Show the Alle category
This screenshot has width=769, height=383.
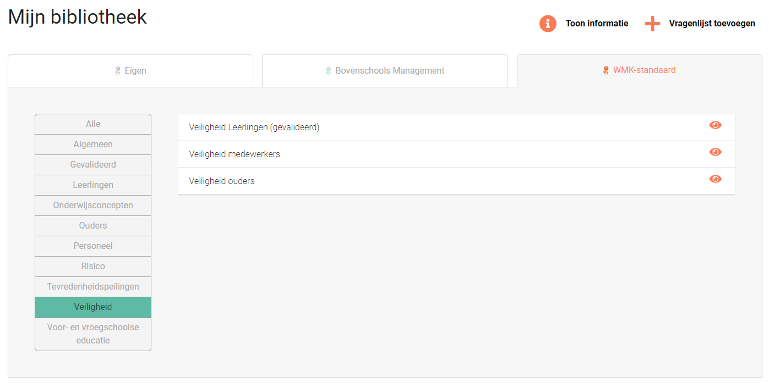pyautogui.click(x=93, y=124)
